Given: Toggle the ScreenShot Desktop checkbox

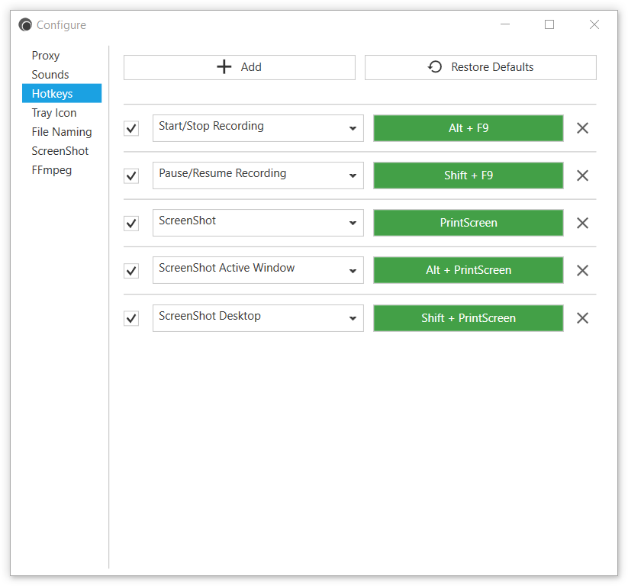Looking at the screenshot, I should [131, 318].
